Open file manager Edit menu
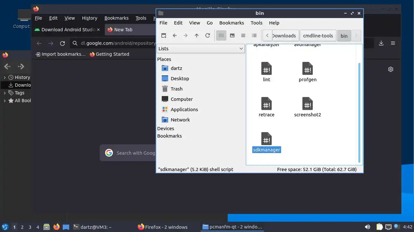This screenshot has width=414, height=232. click(x=178, y=23)
